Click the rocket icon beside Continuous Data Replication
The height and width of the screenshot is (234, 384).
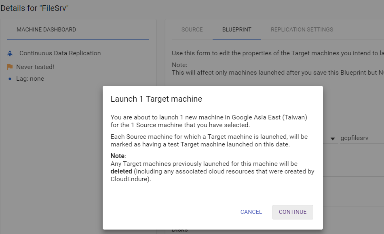[10, 53]
